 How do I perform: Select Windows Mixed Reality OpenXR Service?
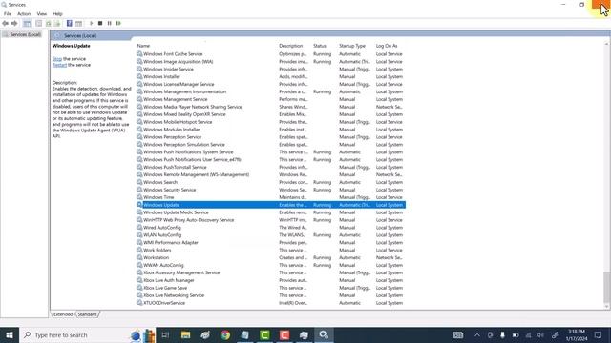tap(271, 114)
